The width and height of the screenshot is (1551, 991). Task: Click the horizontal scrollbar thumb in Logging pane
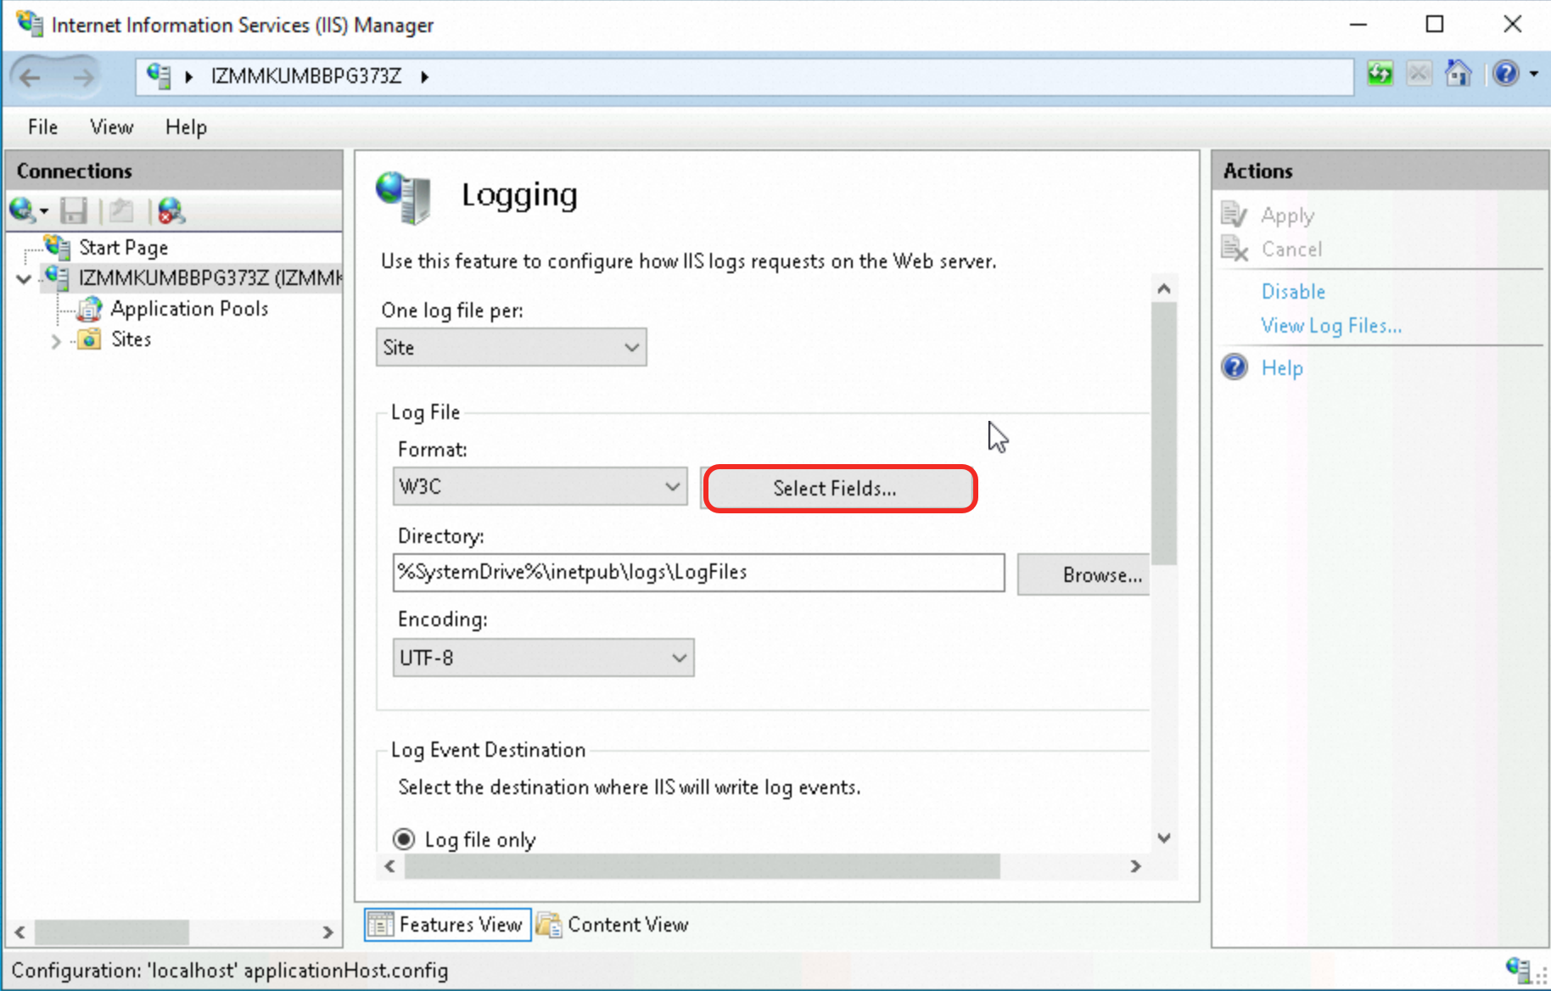click(703, 866)
